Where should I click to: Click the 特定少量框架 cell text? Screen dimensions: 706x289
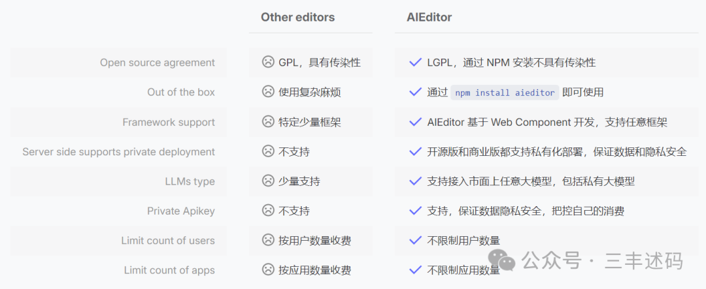click(x=309, y=122)
